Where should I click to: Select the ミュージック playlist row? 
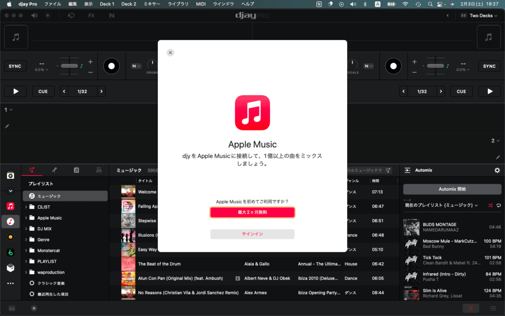[x=65, y=196]
